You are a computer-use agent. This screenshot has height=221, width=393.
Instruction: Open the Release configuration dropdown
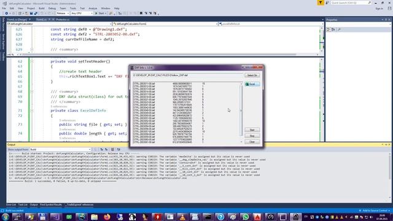(x=63, y=14)
